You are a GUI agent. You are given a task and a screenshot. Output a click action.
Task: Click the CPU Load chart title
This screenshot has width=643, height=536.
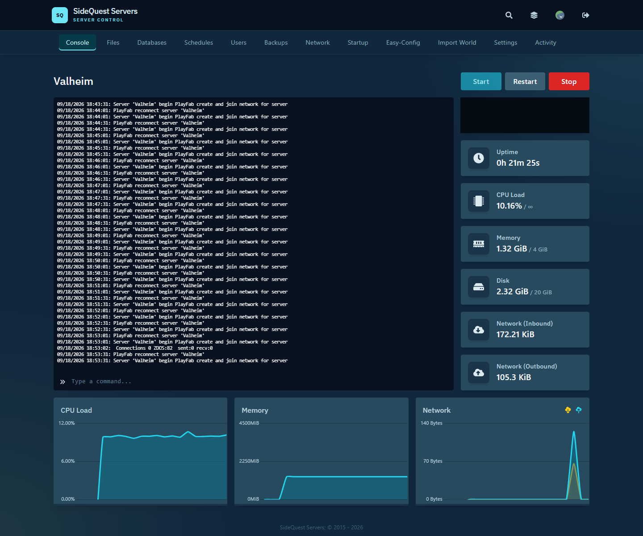click(76, 410)
